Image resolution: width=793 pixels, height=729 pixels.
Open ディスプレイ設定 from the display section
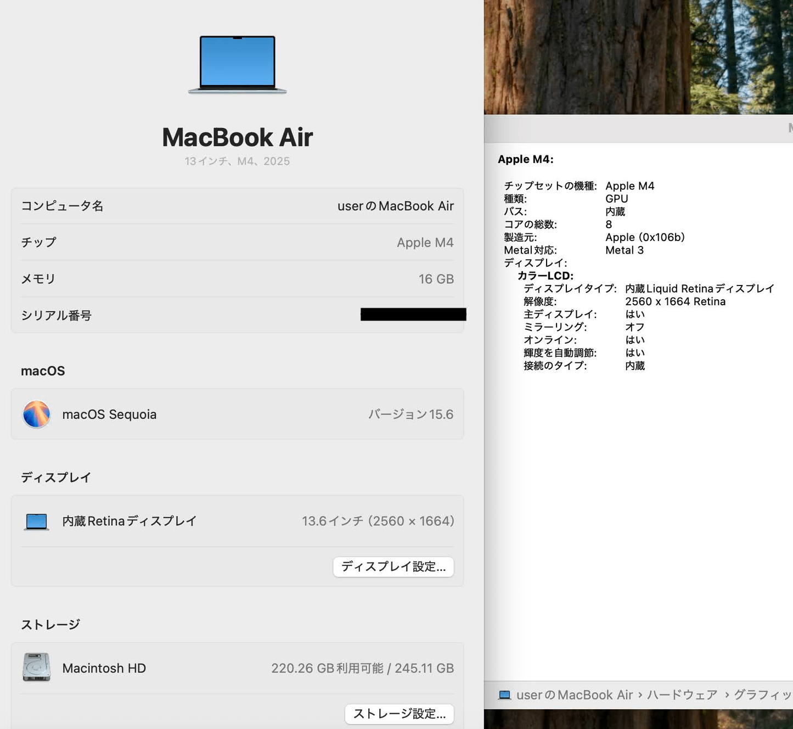(x=393, y=567)
